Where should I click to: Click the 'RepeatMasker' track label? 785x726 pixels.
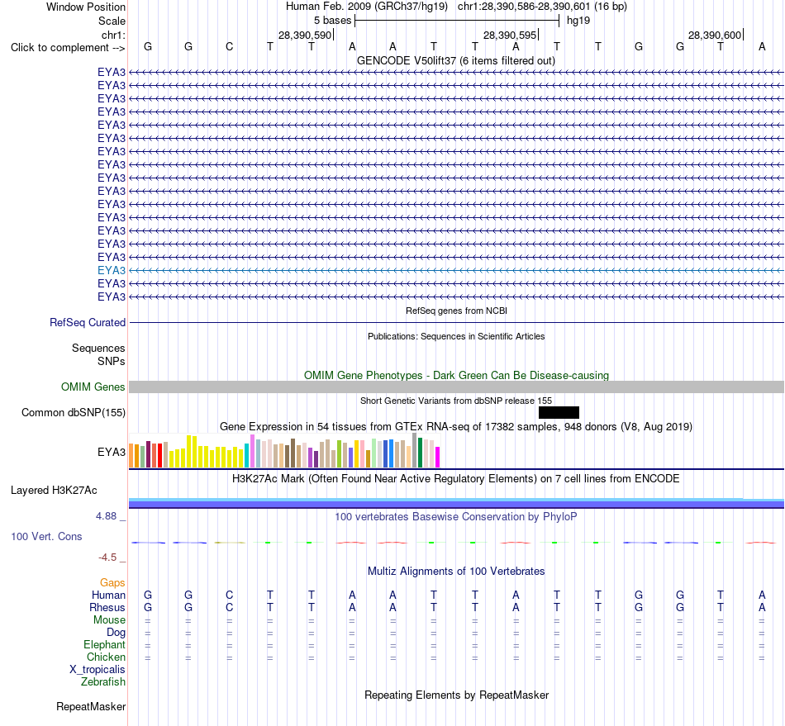point(91,706)
